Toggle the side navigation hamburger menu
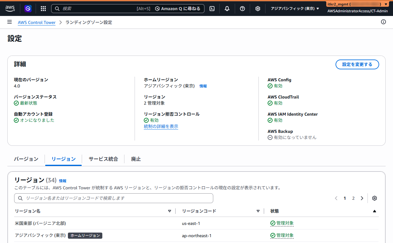Screen dimensions: 393x243 coord(10,22)
